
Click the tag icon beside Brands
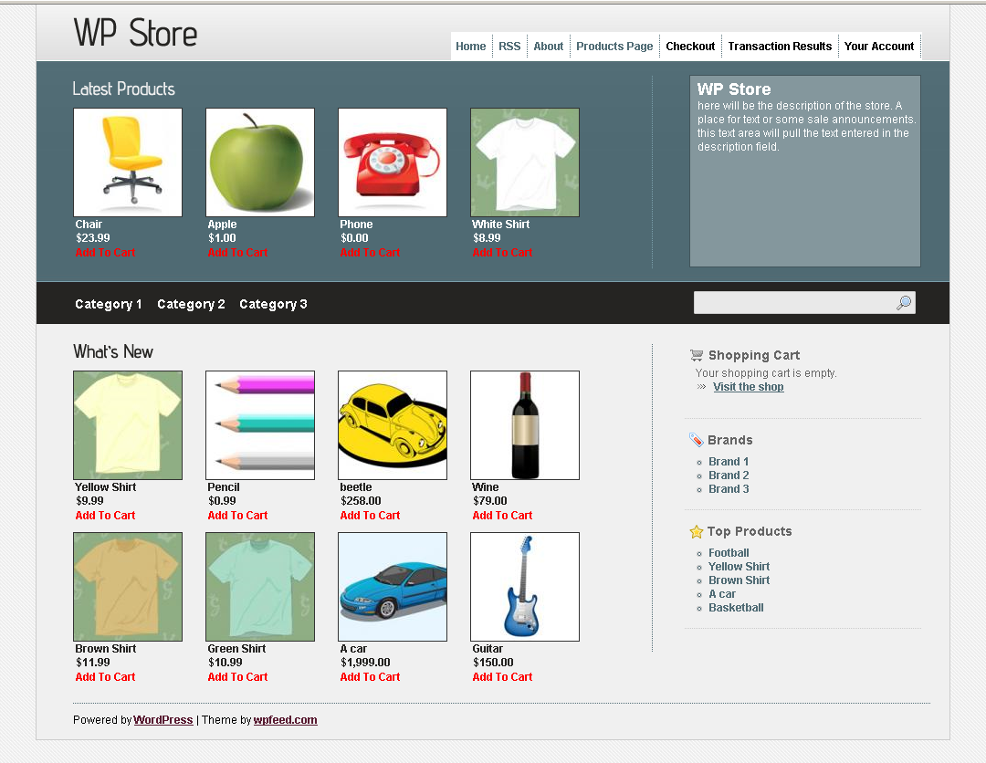click(x=695, y=440)
